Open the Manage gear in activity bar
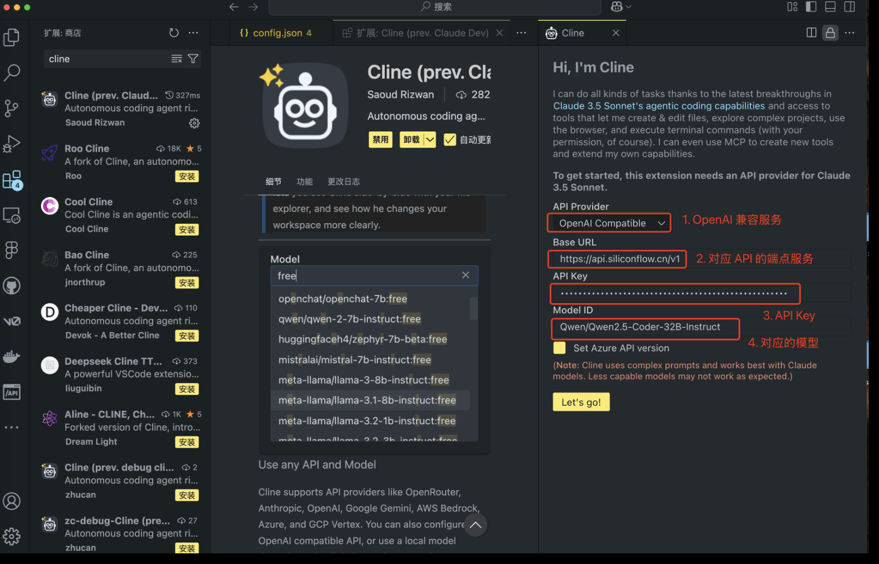The width and height of the screenshot is (879, 564). pyautogui.click(x=12, y=537)
